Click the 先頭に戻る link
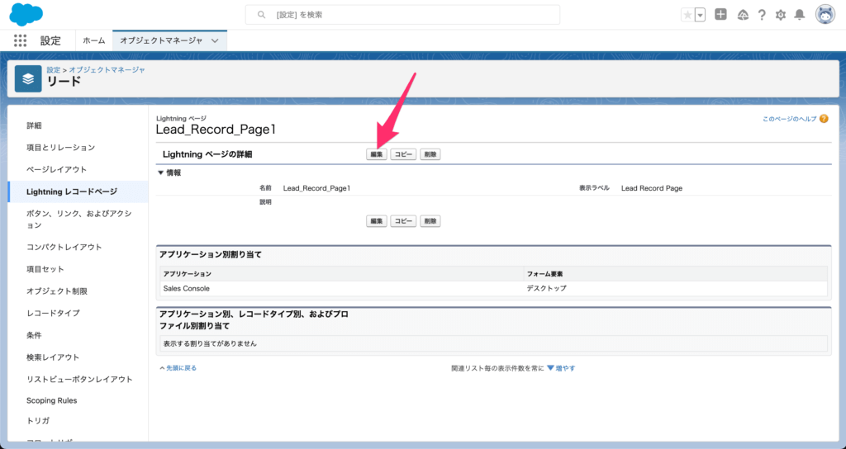The width and height of the screenshot is (846, 449). pos(181,368)
